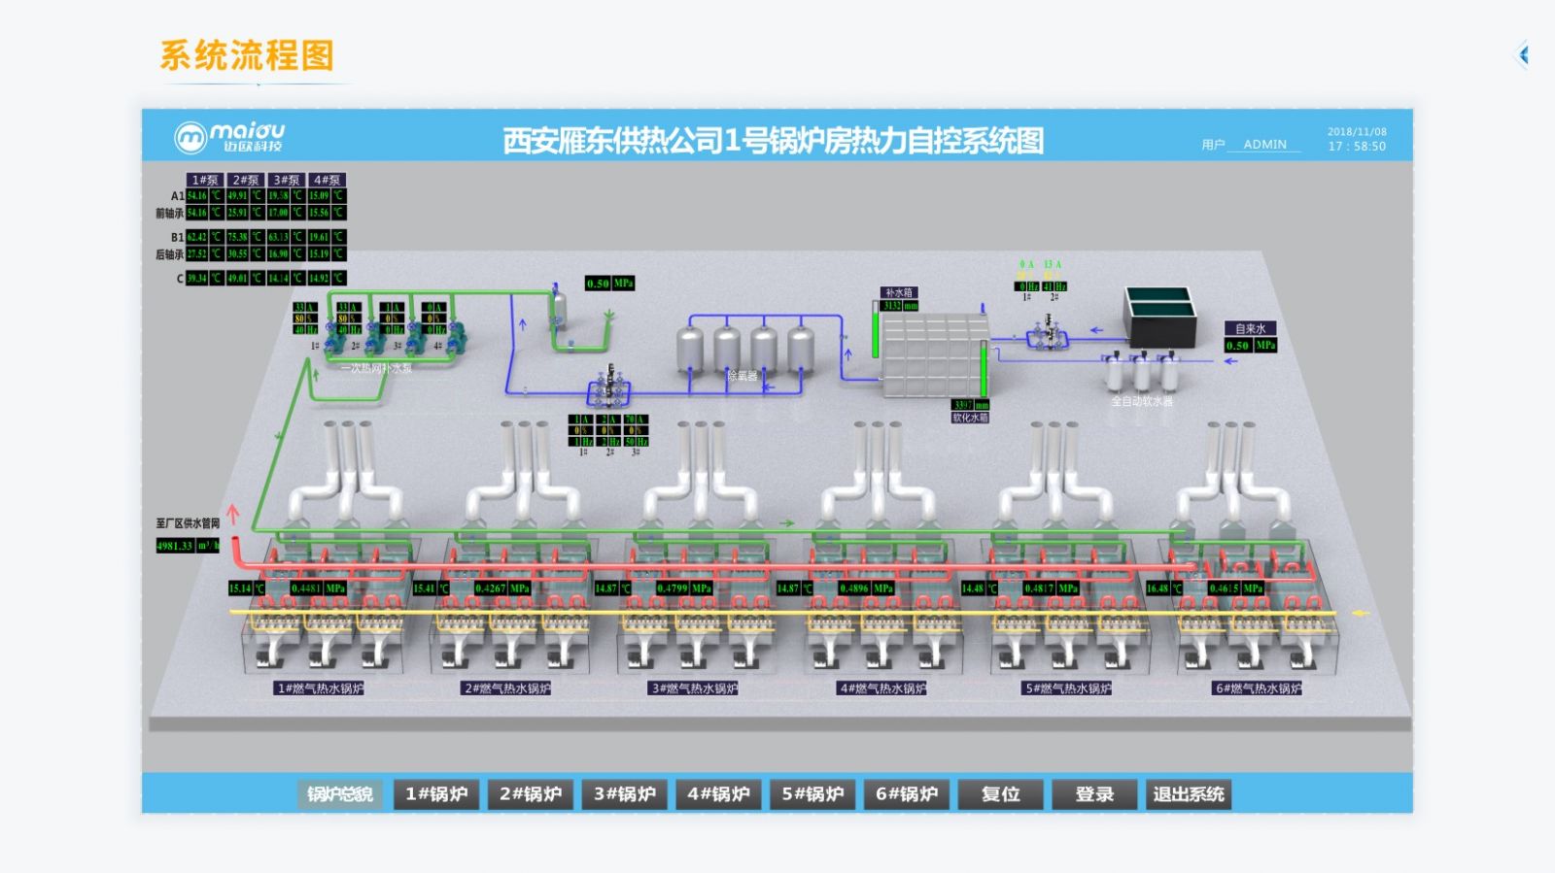
Task: Switch to the 1#锅炉 tab
Action: tap(436, 794)
